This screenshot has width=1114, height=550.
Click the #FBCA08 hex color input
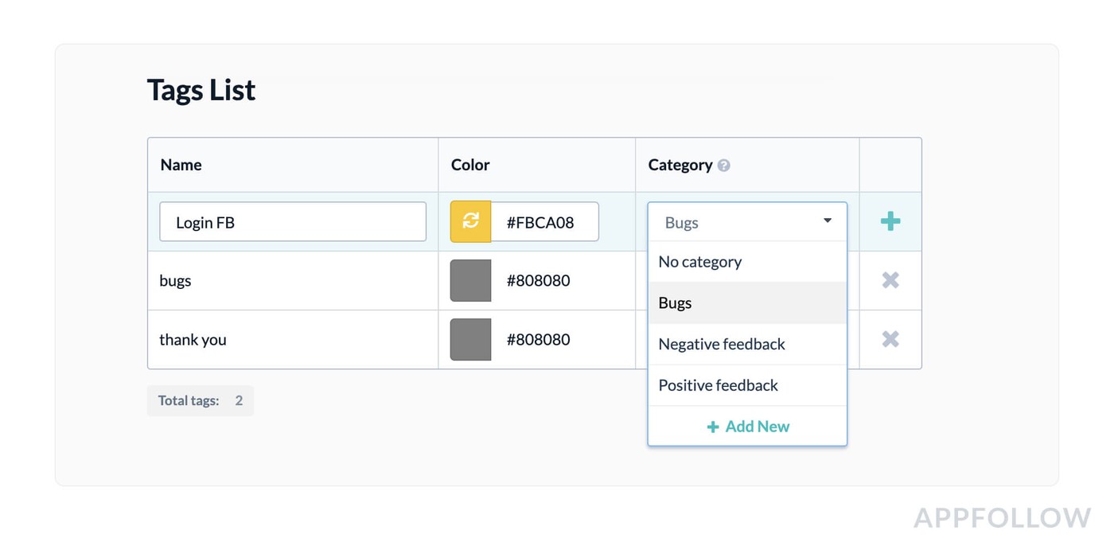[544, 222]
